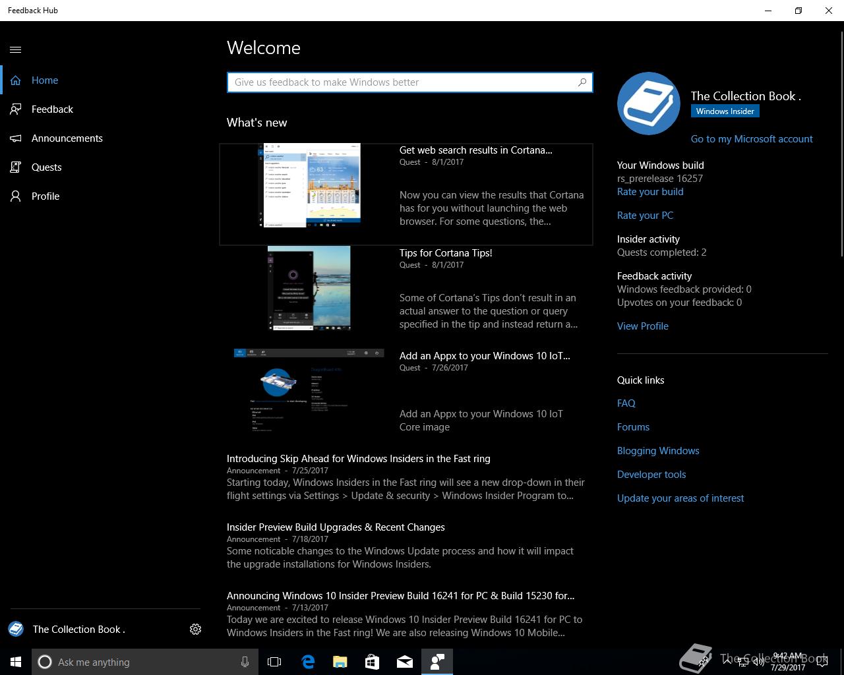Open 'Insider Preview Build Upgrades & Recent Changes'
The image size is (844, 675).
point(336,527)
